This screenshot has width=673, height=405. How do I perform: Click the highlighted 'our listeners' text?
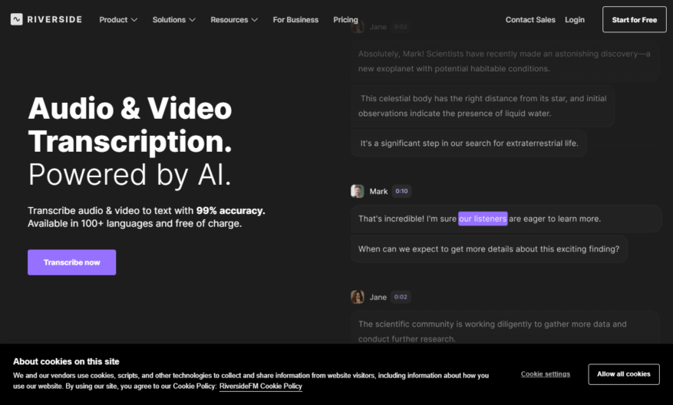tap(483, 219)
